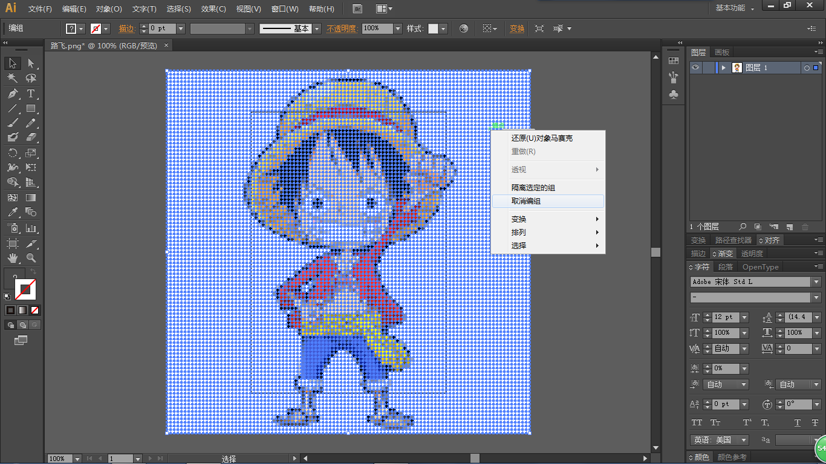Select the Direct Selection tool (white arrow)
This screenshot has height=464, width=826.
coord(31,63)
